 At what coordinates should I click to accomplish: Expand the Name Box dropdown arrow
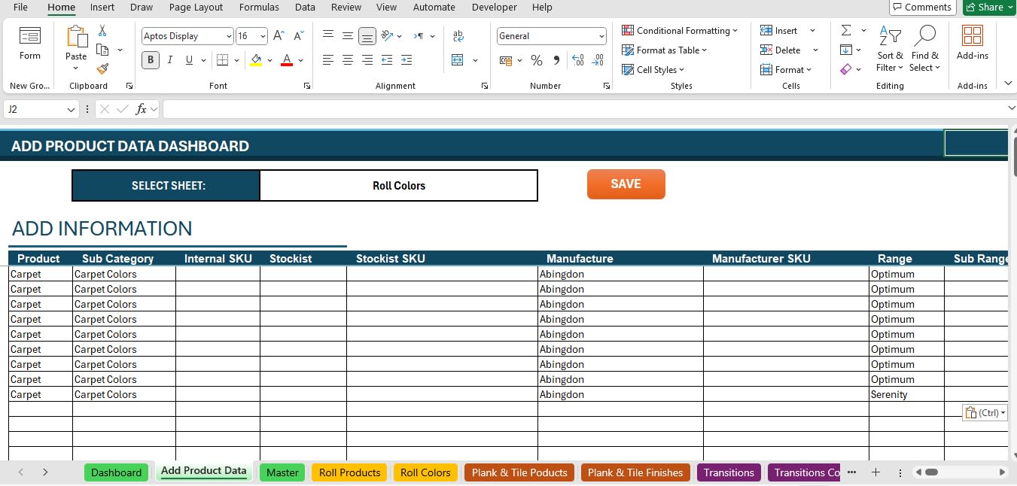pos(72,109)
